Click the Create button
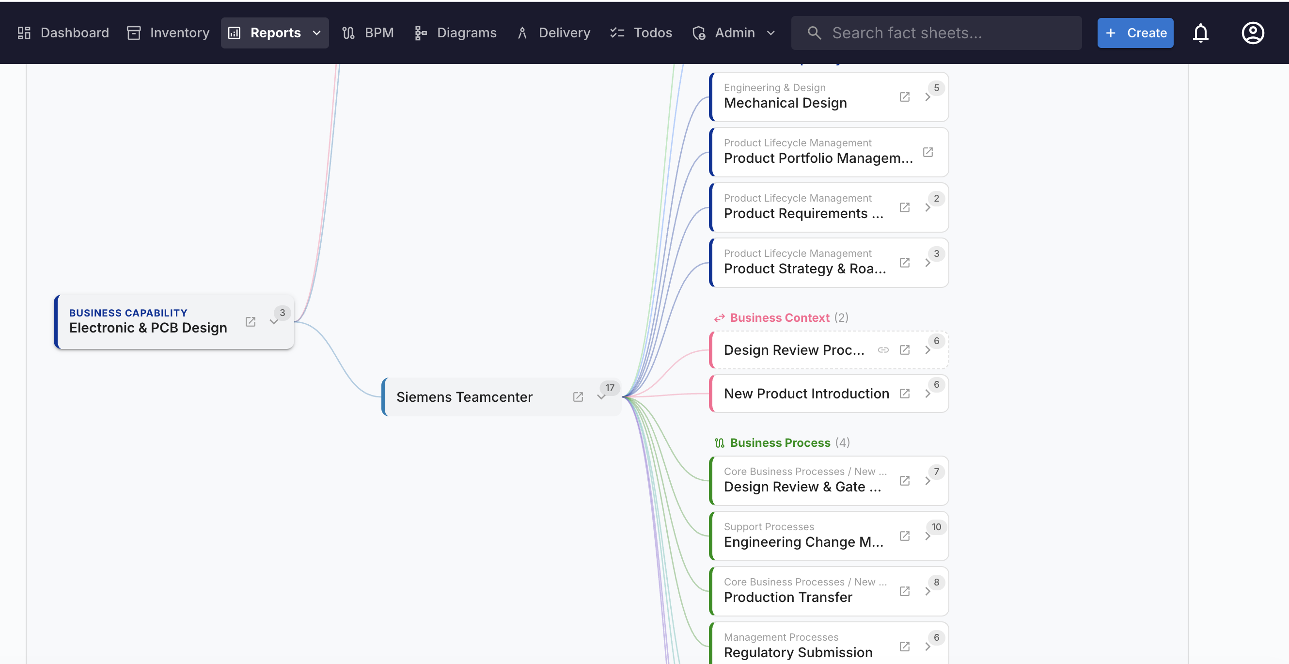Screen dimensions: 1289x664 [1135, 32]
